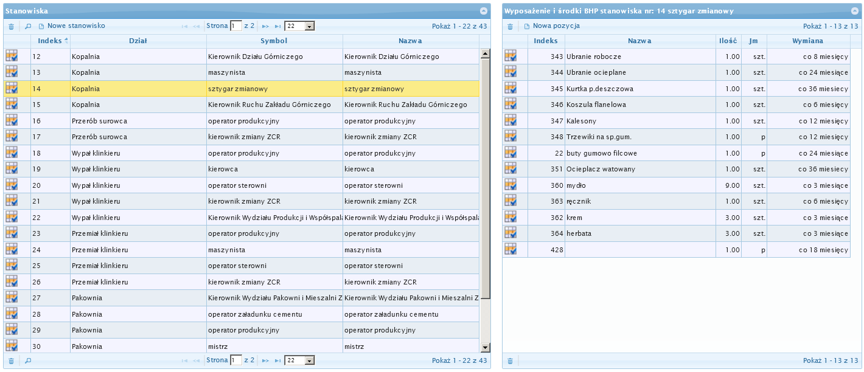Click edit icon for position row 30 mistrz
Image resolution: width=864 pixels, height=372 pixels.
(x=12, y=346)
